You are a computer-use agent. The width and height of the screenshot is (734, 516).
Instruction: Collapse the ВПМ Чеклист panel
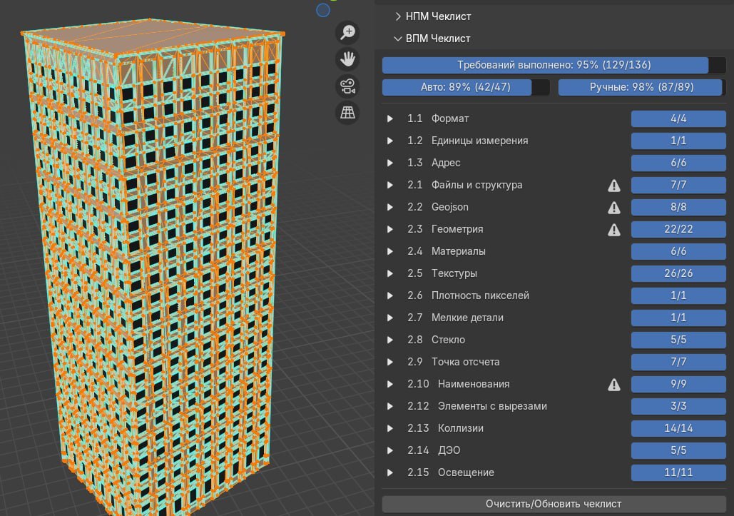tap(398, 39)
